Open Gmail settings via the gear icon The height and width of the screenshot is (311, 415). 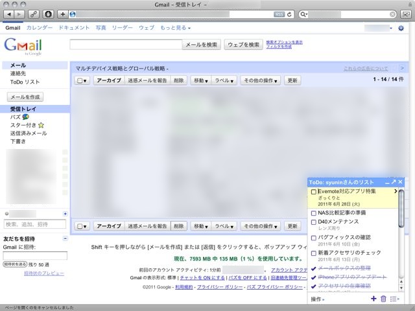[401, 28]
